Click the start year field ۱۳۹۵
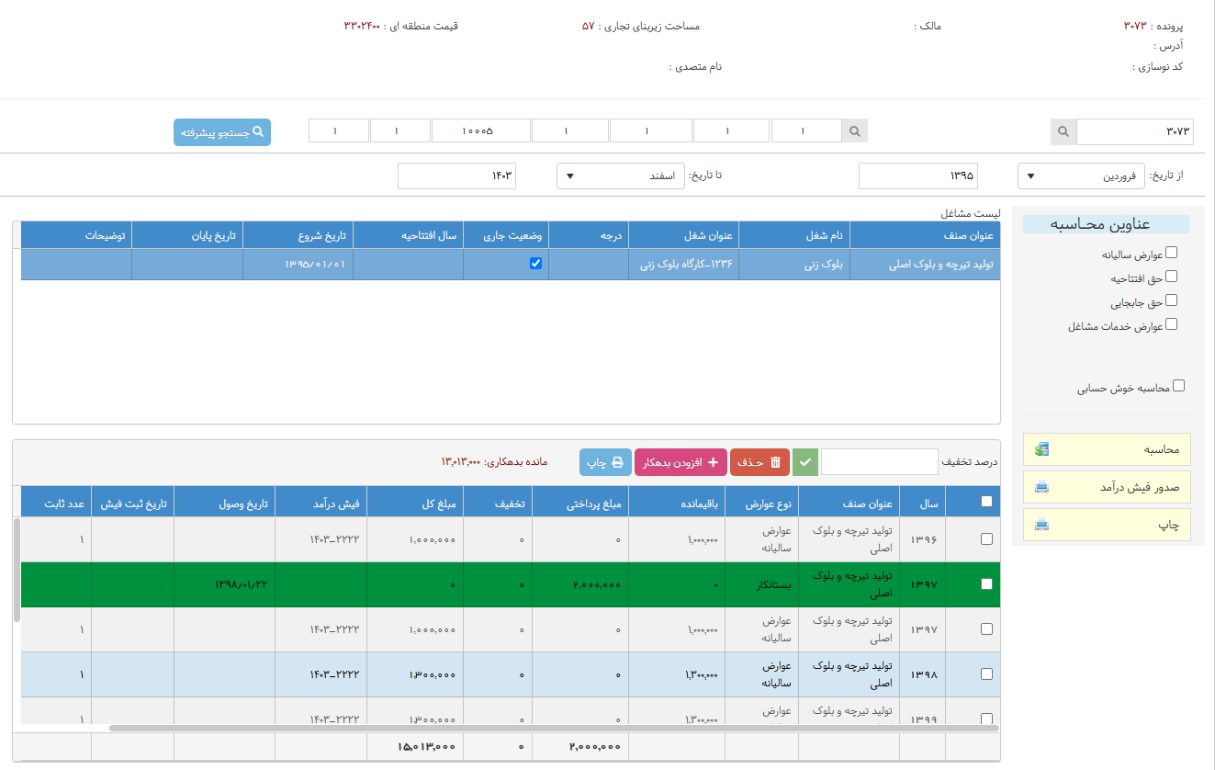Screen dimensions: 1215x770 click(x=918, y=176)
